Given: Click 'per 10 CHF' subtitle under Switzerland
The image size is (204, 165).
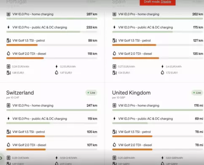Looking at the screenshot, I should pyautogui.click(x=13, y=98).
